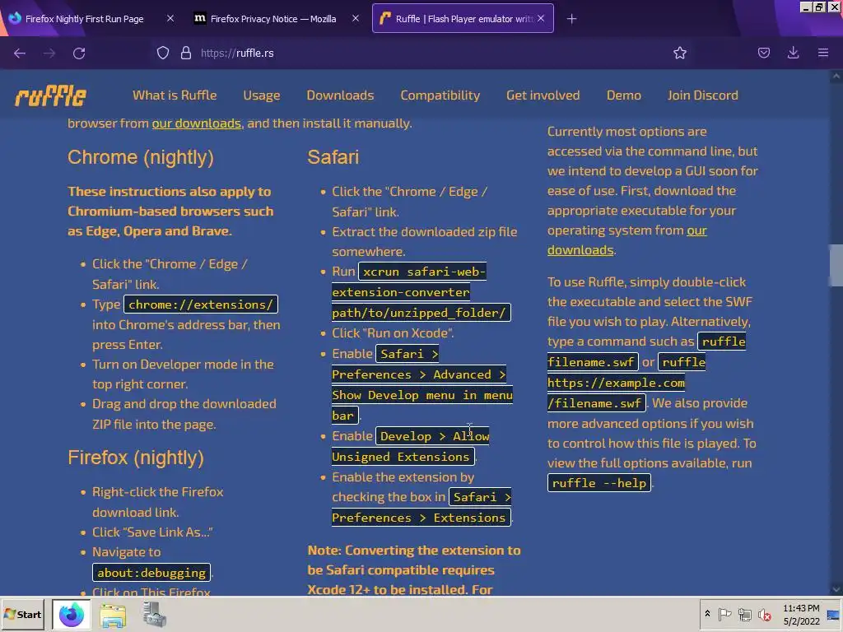Open the Windows Start menu
Image resolution: width=843 pixels, height=632 pixels.
(x=22, y=614)
